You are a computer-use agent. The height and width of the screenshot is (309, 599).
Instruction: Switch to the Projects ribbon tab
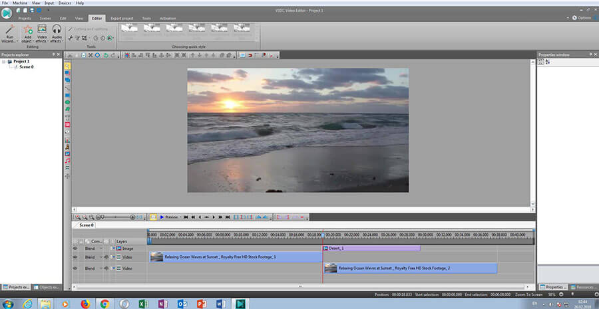(25, 19)
